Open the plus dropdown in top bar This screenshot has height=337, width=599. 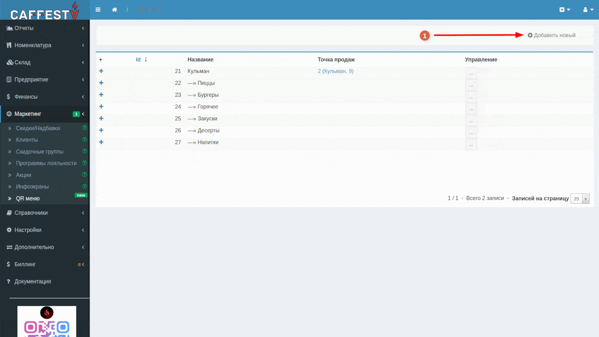(565, 9)
